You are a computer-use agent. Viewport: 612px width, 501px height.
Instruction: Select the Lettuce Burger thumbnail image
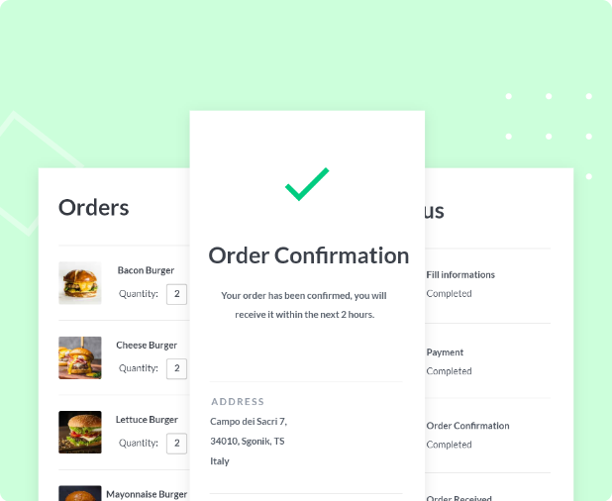[x=79, y=433]
